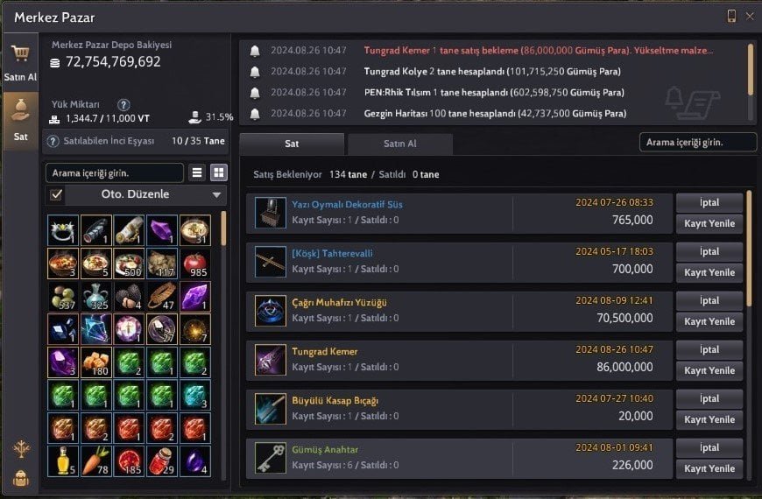The width and height of the screenshot is (762, 499).
Task: Open the backpack icon at bottom sidebar
Action: coord(21,478)
